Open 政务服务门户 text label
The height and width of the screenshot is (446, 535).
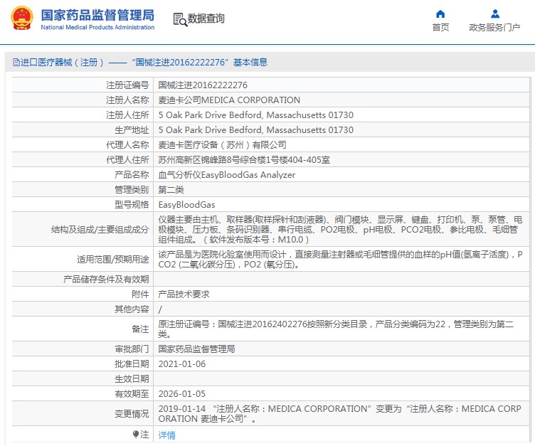[494, 28]
